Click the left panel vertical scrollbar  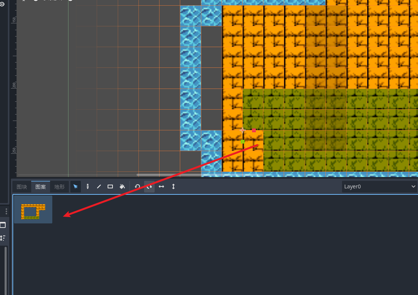(x=6, y=271)
